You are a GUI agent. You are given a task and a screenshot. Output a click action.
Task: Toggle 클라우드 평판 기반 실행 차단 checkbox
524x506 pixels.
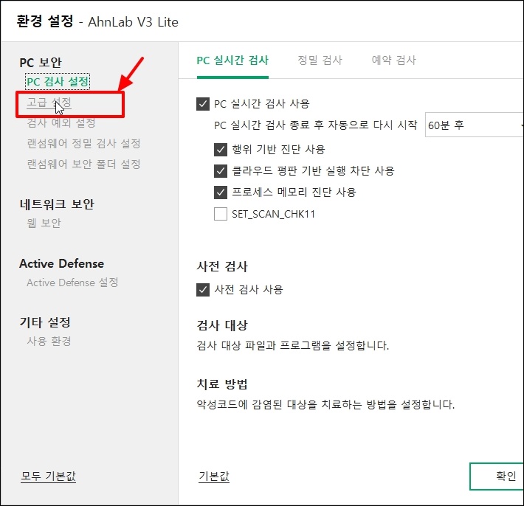pos(221,171)
